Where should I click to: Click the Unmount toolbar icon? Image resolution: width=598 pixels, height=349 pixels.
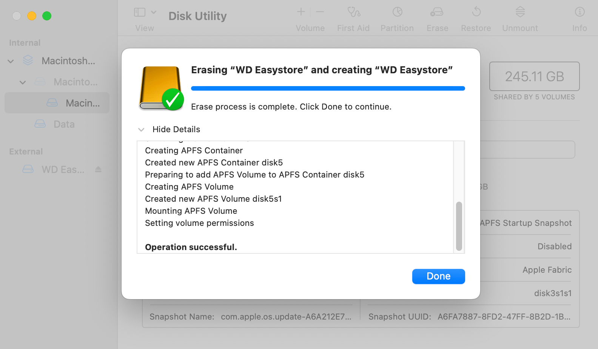point(520,12)
